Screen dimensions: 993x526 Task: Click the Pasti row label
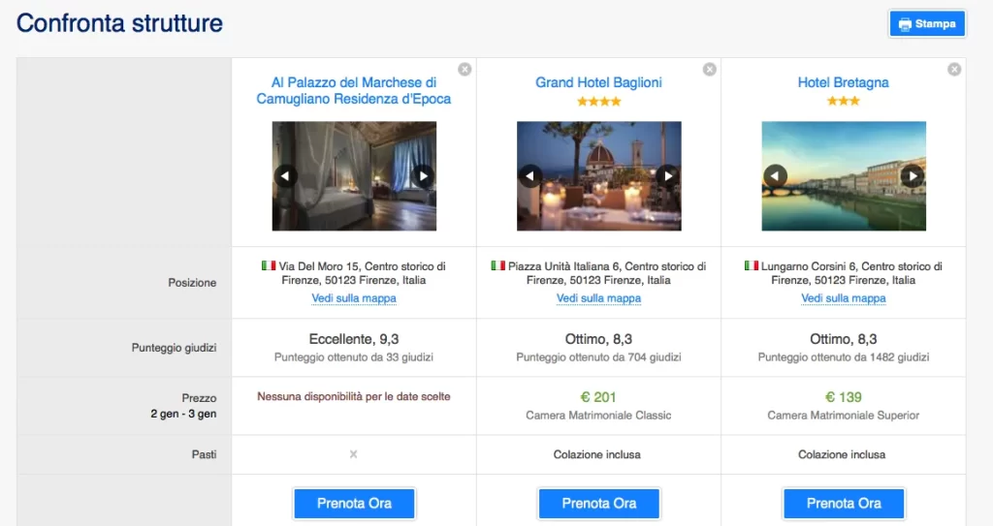[204, 454]
